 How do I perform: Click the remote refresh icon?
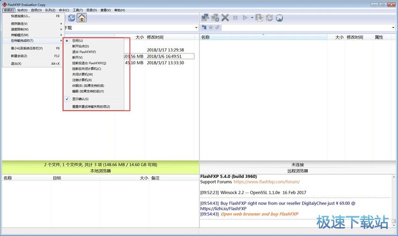[269, 18]
